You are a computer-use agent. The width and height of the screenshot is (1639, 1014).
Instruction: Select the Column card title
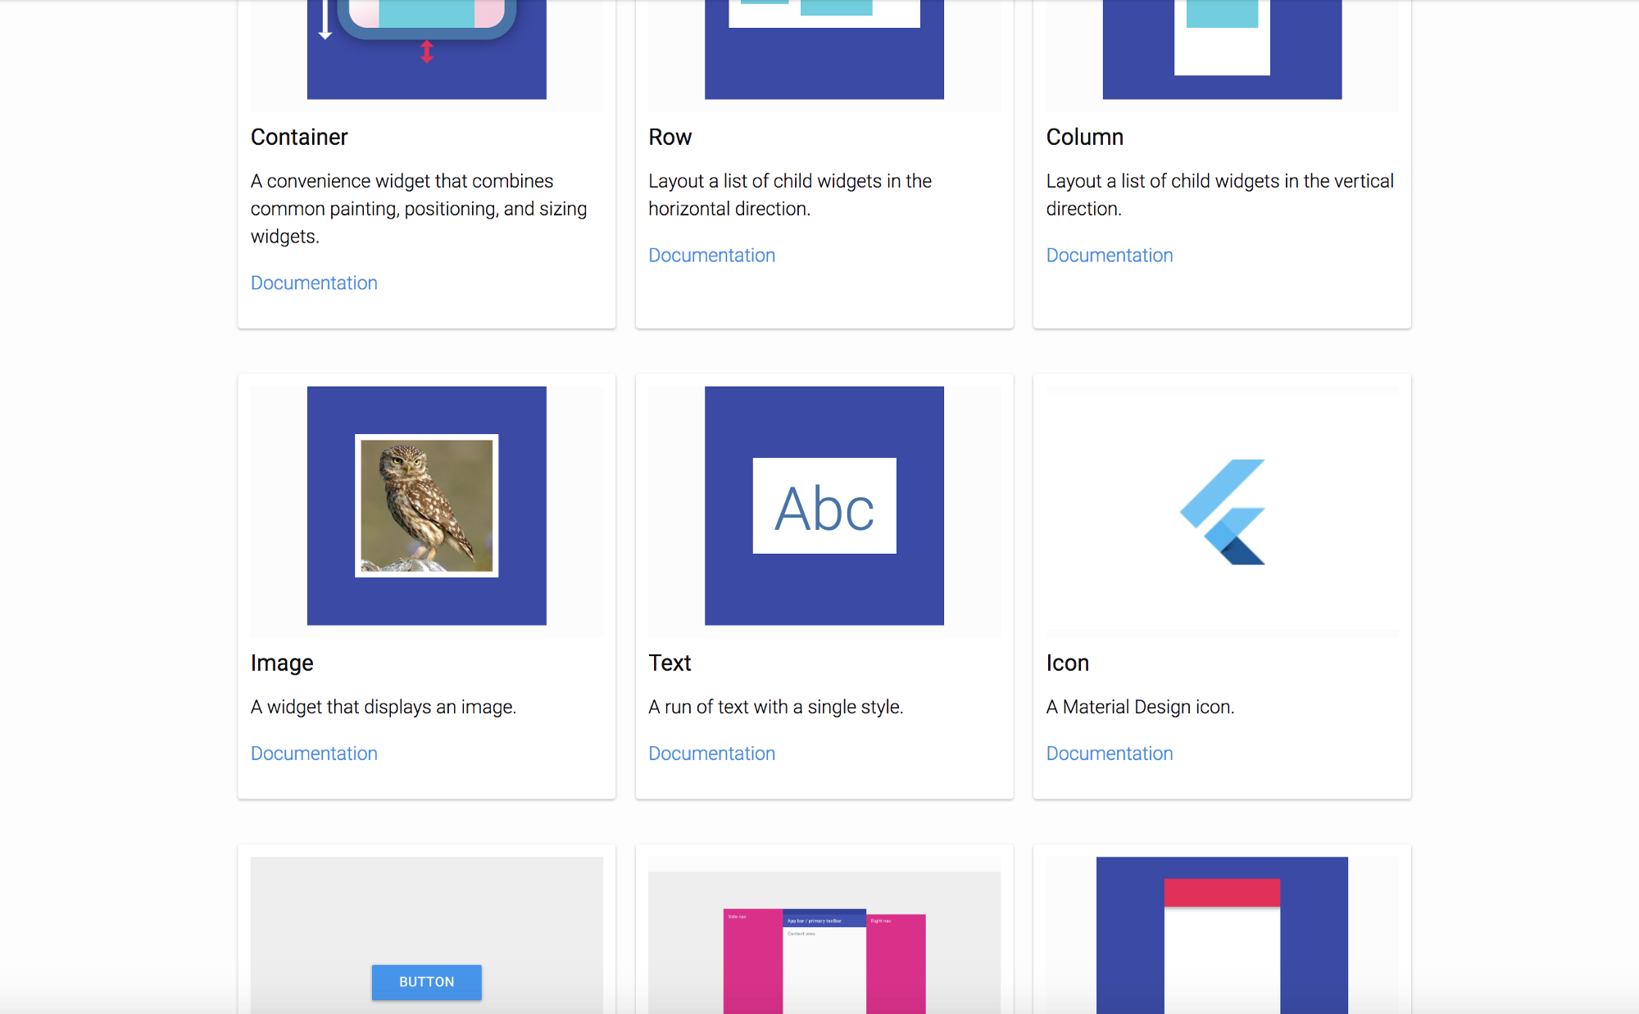point(1084,137)
